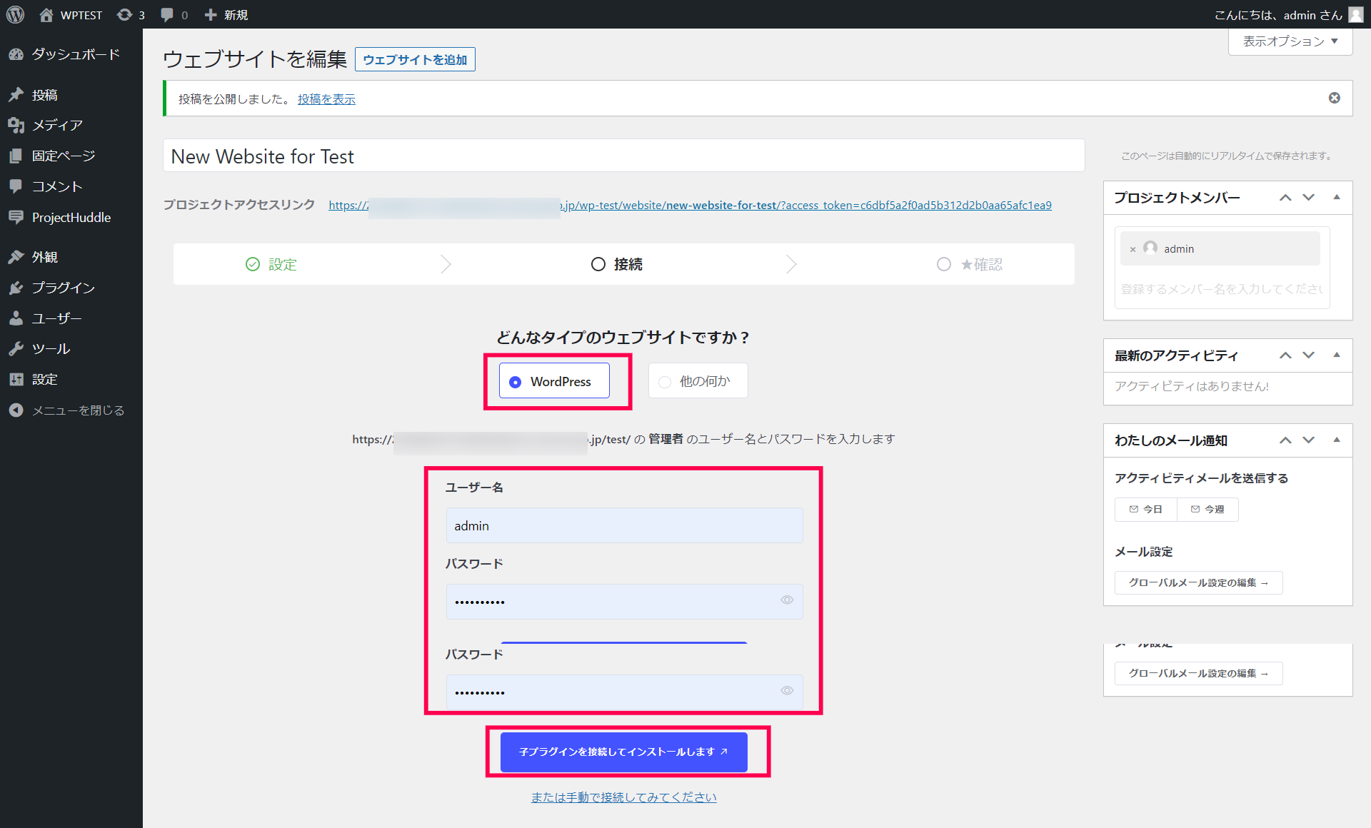The image size is (1371, 828).
Task: Open the project access link URL
Action: 690,205
